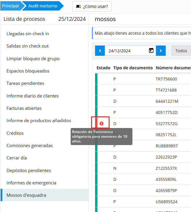This screenshot has height=212, width=191.
Task: Open Informe diario de clientes
Action: (x=32, y=96)
